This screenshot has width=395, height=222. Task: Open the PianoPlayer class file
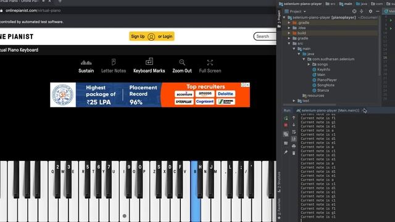(x=326, y=80)
